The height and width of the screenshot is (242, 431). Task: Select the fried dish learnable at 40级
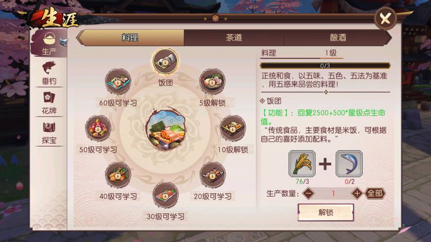pyautogui.click(x=118, y=175)
